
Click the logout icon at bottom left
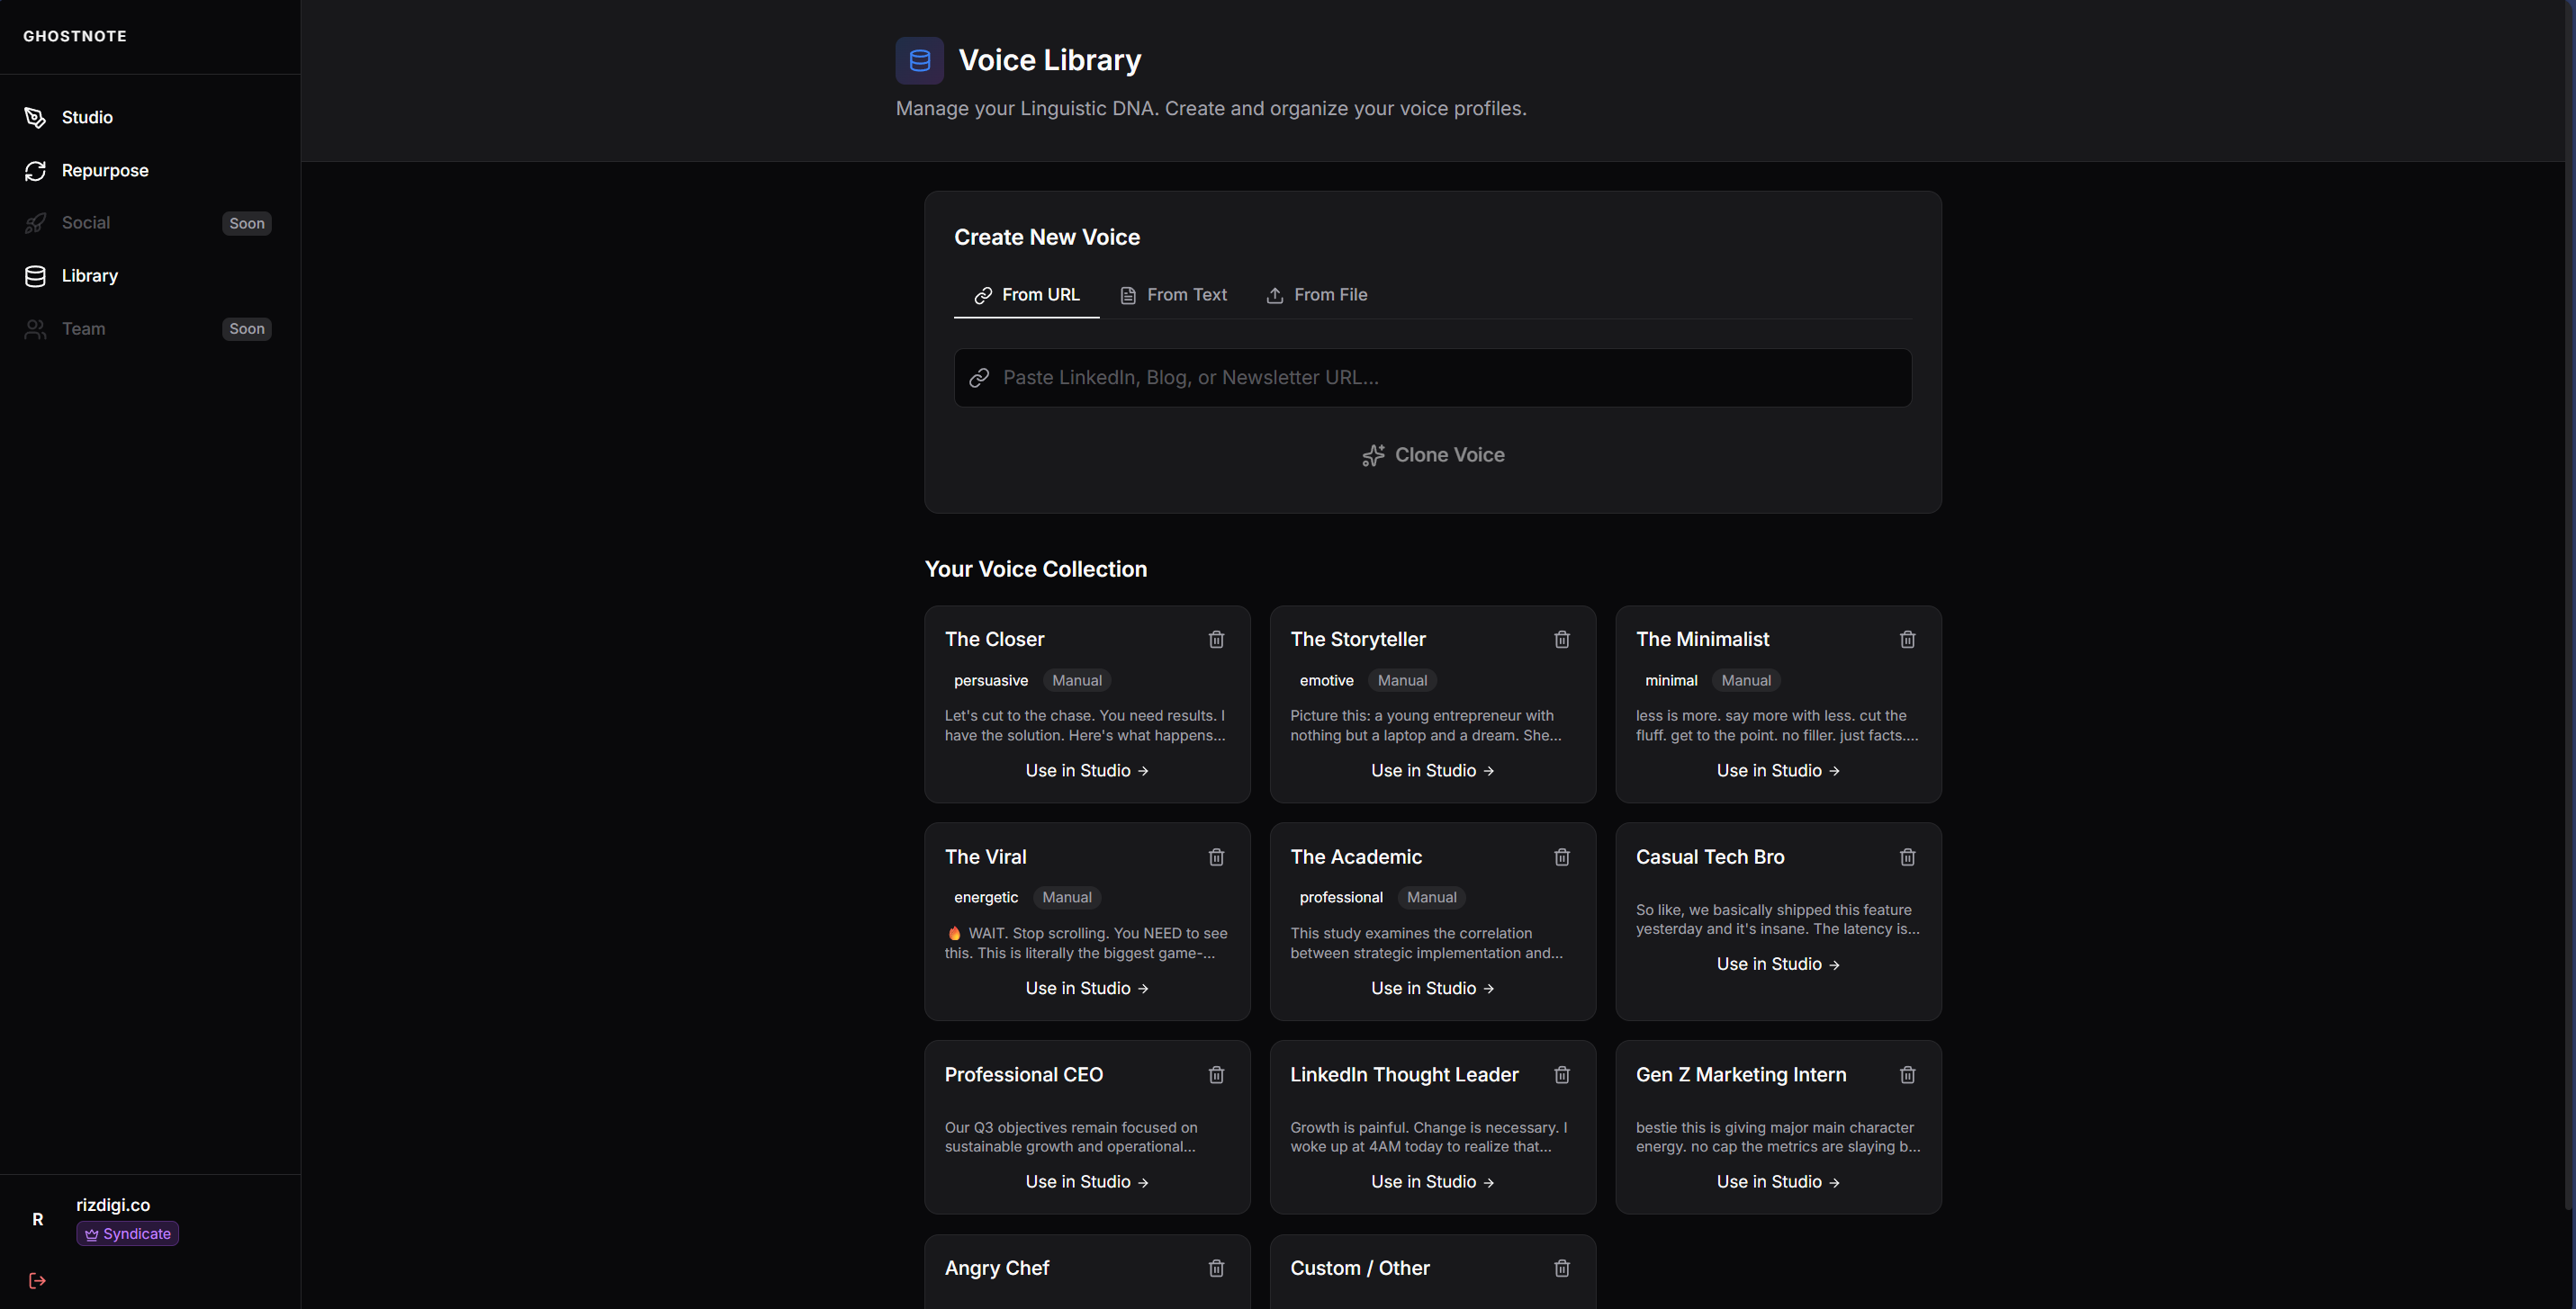click(x=37, y=1280)
